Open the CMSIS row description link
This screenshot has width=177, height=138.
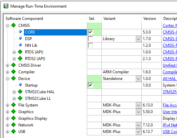coord(170,26)
